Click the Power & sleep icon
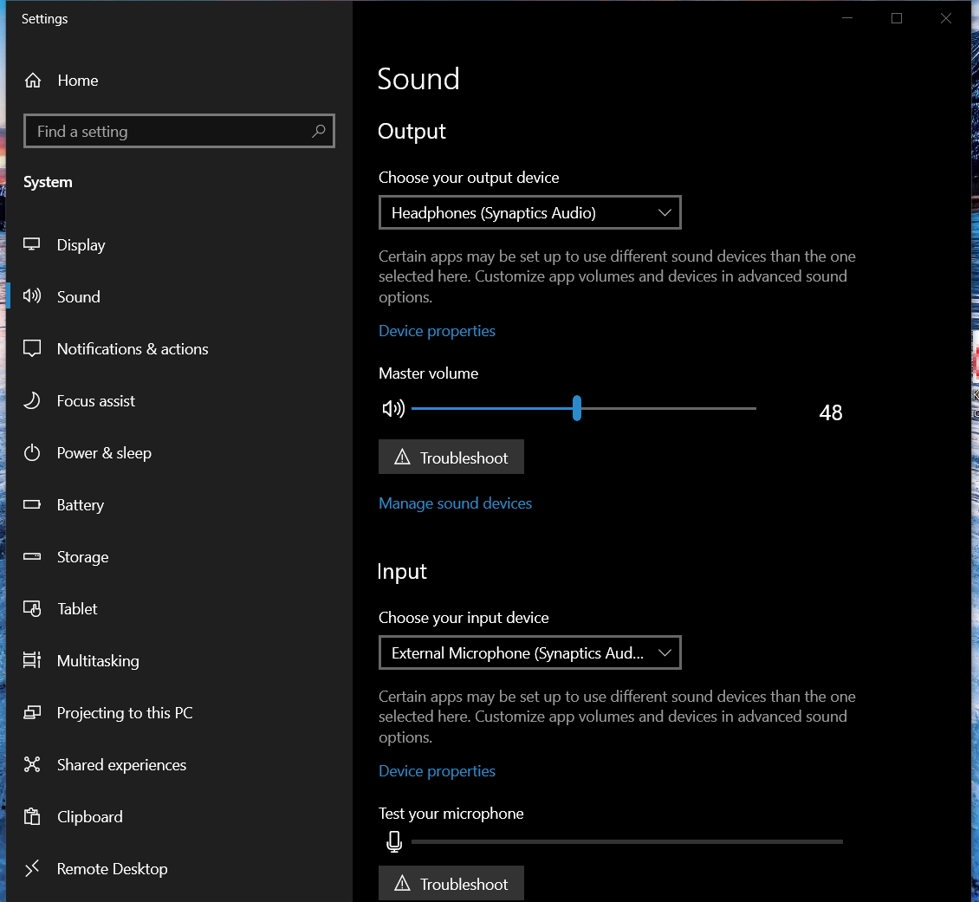 pyautogui.click(x=32, y=453)
